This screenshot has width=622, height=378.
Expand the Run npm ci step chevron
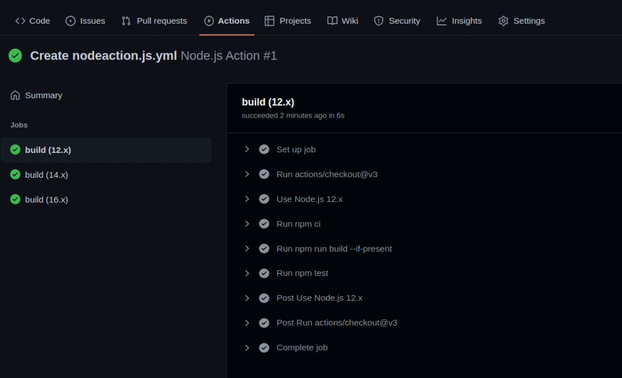coord(247,224)
